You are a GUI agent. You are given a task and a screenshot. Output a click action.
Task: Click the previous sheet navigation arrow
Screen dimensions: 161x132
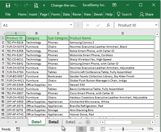(8, 122)
